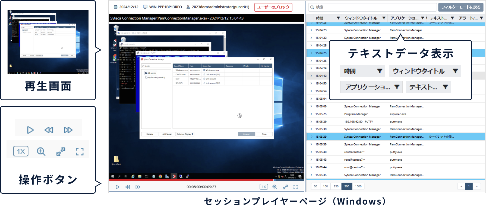Go to the previous page «

pyautogui.click(x=461, y=186)
